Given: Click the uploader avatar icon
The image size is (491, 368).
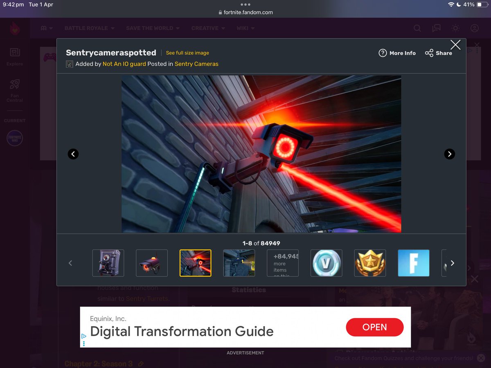Looking at the screenshot, I should tap(70, 64).
